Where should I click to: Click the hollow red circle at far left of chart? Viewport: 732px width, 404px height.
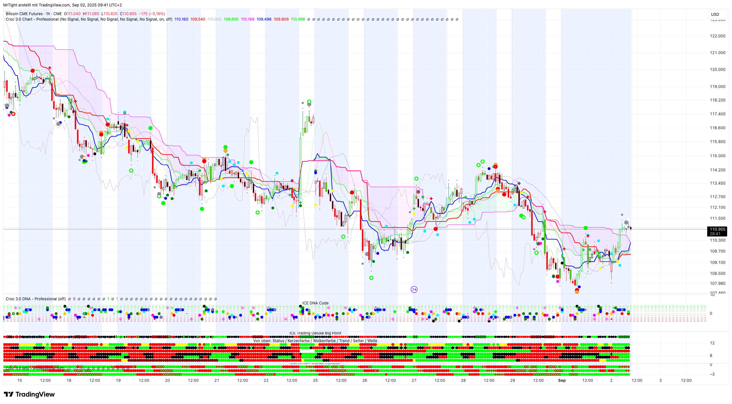coord(13,114)
